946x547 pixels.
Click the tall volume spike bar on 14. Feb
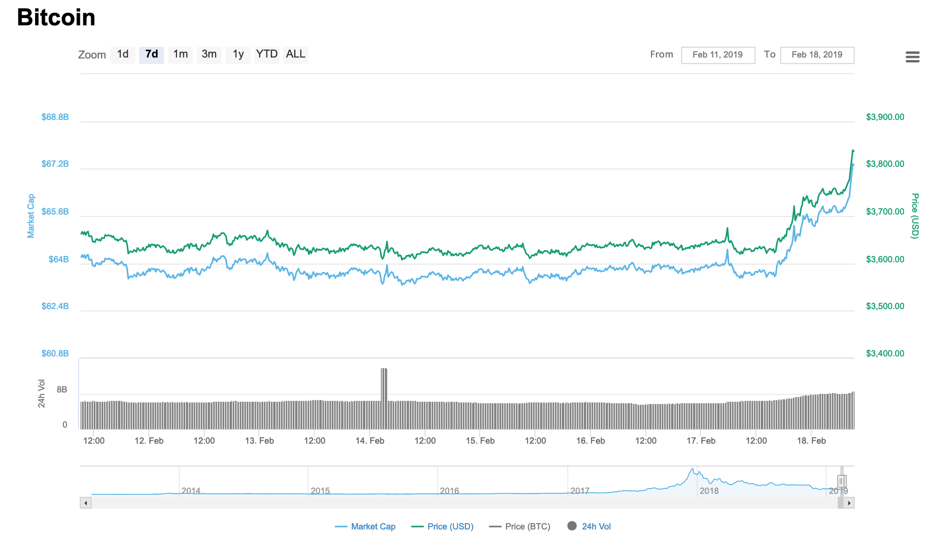point(384,398)
